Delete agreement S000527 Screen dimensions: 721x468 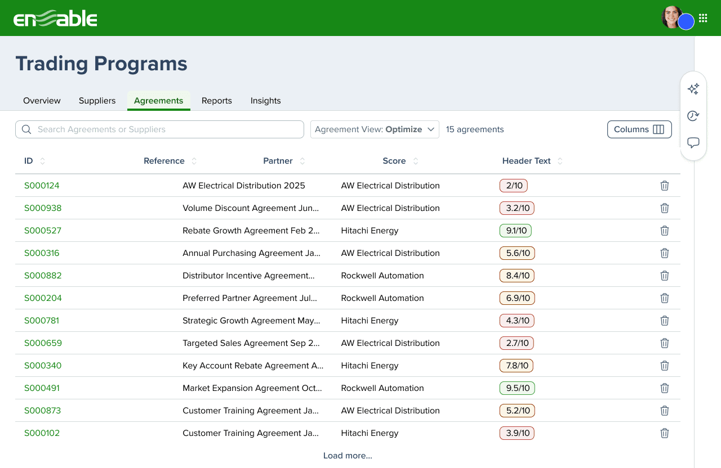tap(665, 231)
